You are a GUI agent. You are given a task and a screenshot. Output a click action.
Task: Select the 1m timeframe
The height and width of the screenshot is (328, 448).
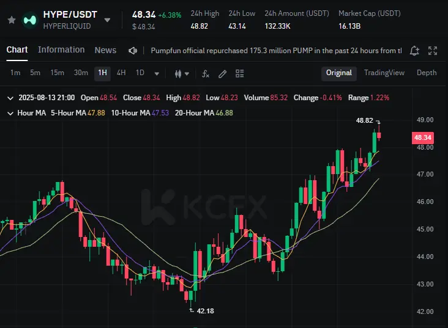[15, 73]
